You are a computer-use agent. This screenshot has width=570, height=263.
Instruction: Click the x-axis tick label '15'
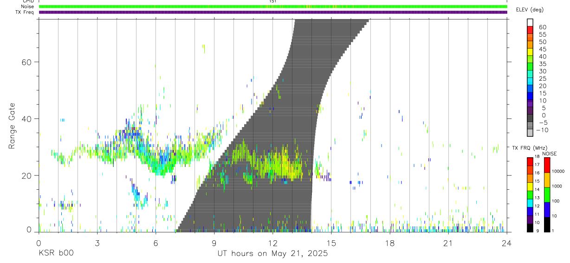click(331, 243)
